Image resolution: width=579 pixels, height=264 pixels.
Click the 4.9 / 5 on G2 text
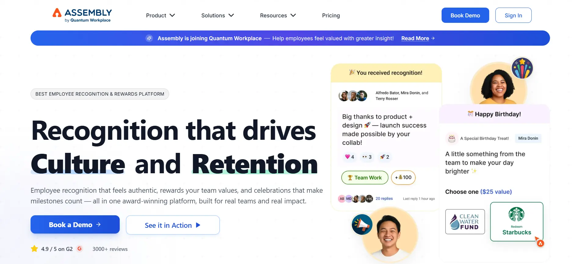pos(57,249)
